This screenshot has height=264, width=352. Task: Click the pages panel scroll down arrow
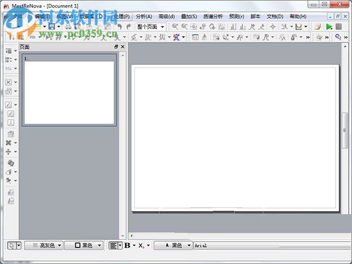(123, 236)
